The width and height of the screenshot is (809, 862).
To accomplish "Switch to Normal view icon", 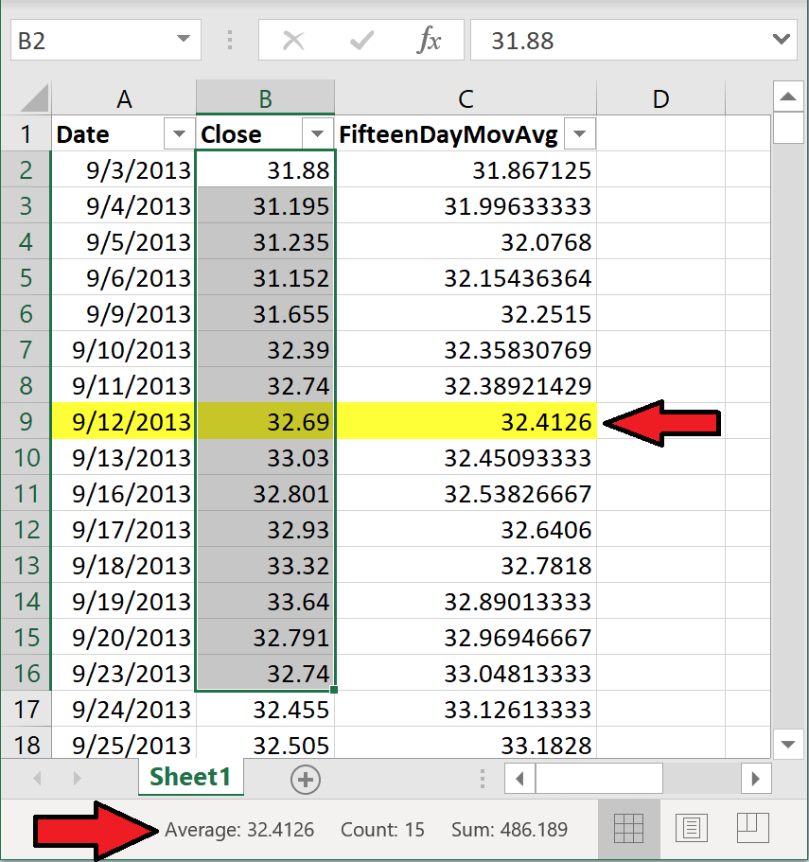I will pos(628,829).
